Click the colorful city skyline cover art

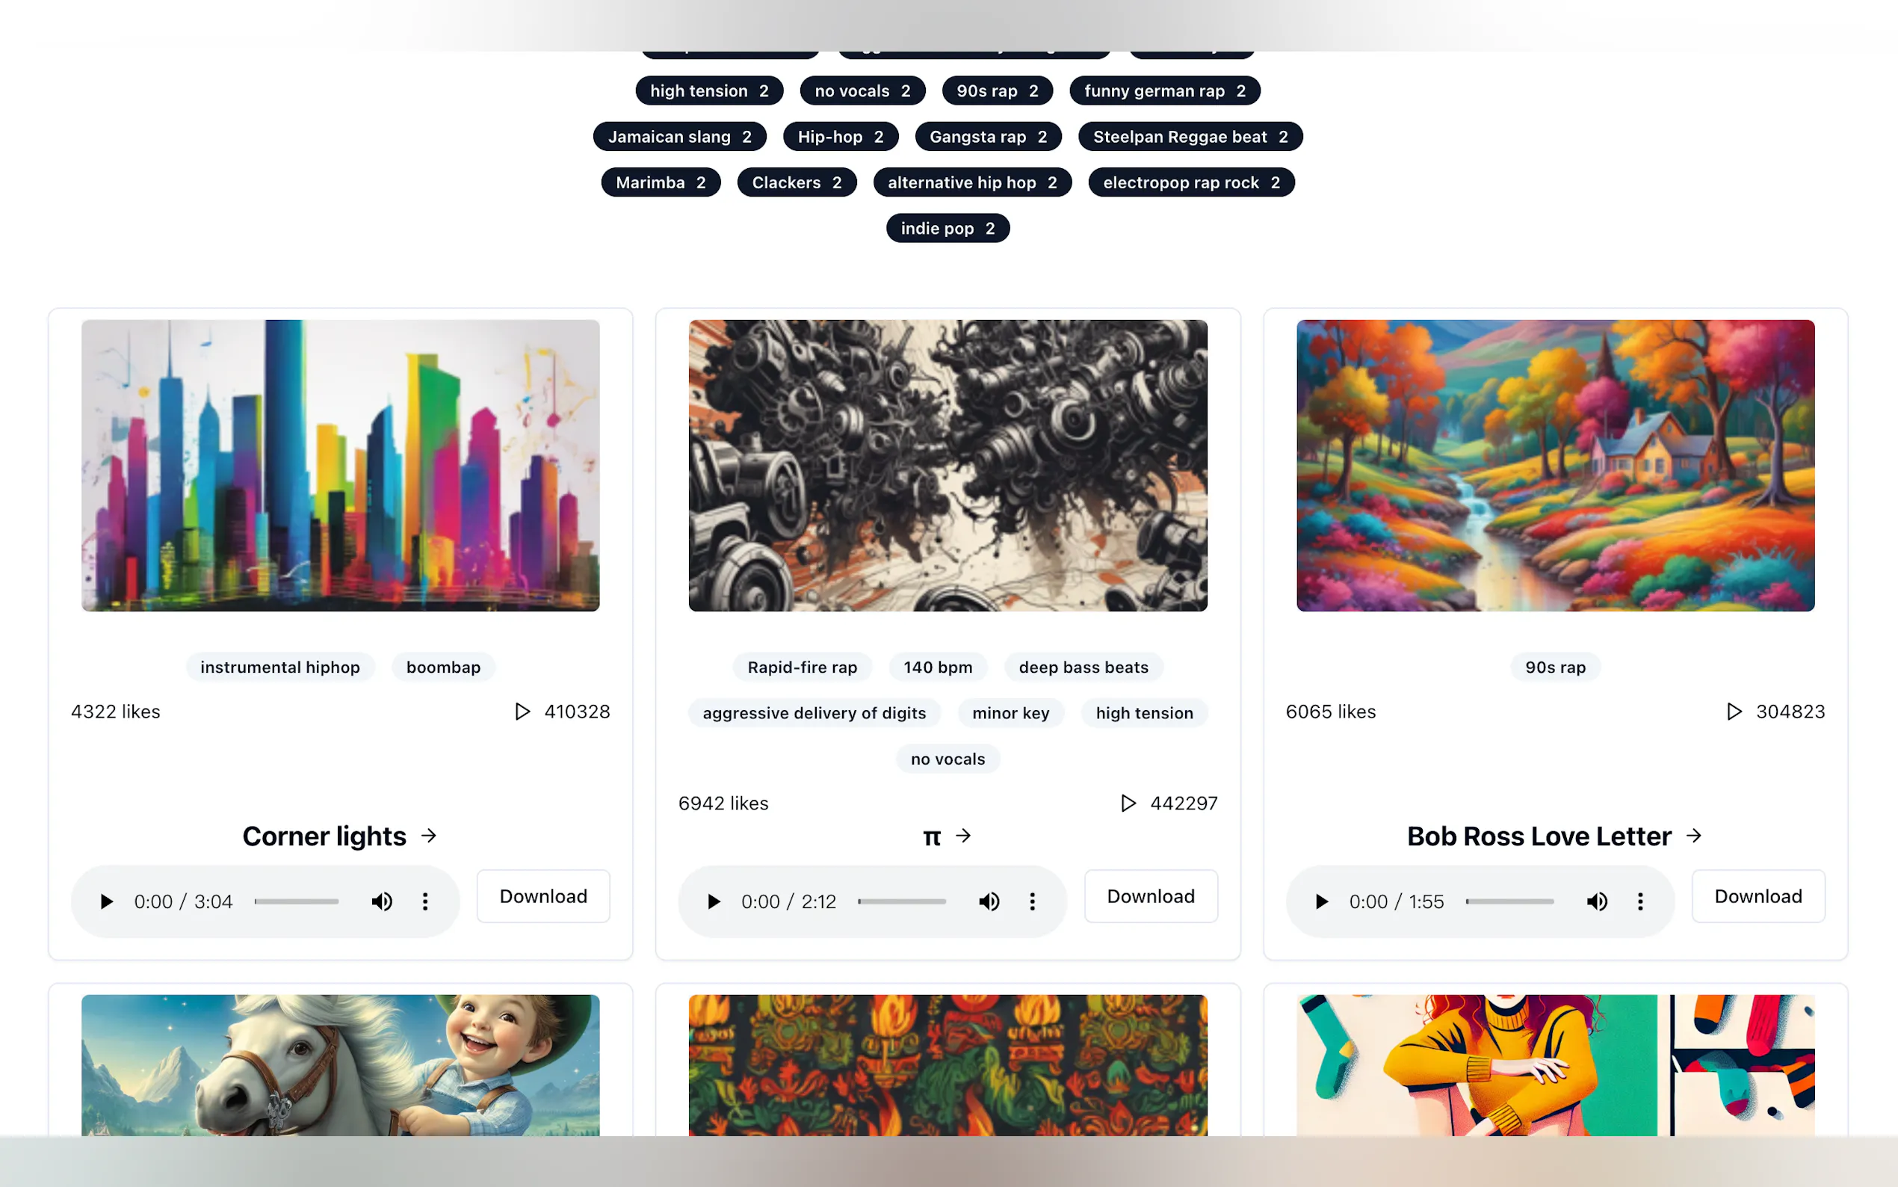[341, 466]
